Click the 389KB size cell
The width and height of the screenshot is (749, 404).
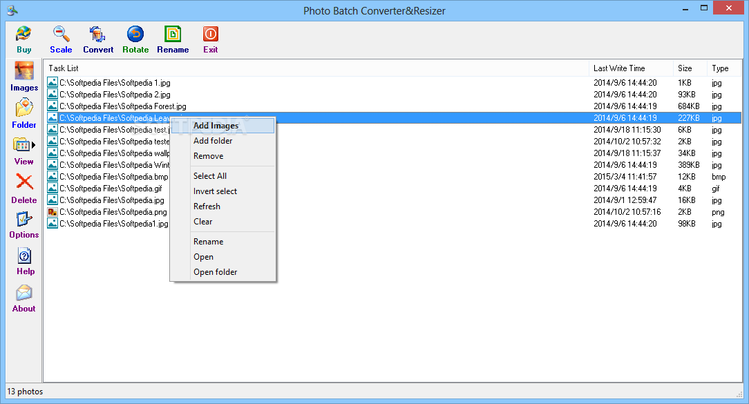[688, 165]
